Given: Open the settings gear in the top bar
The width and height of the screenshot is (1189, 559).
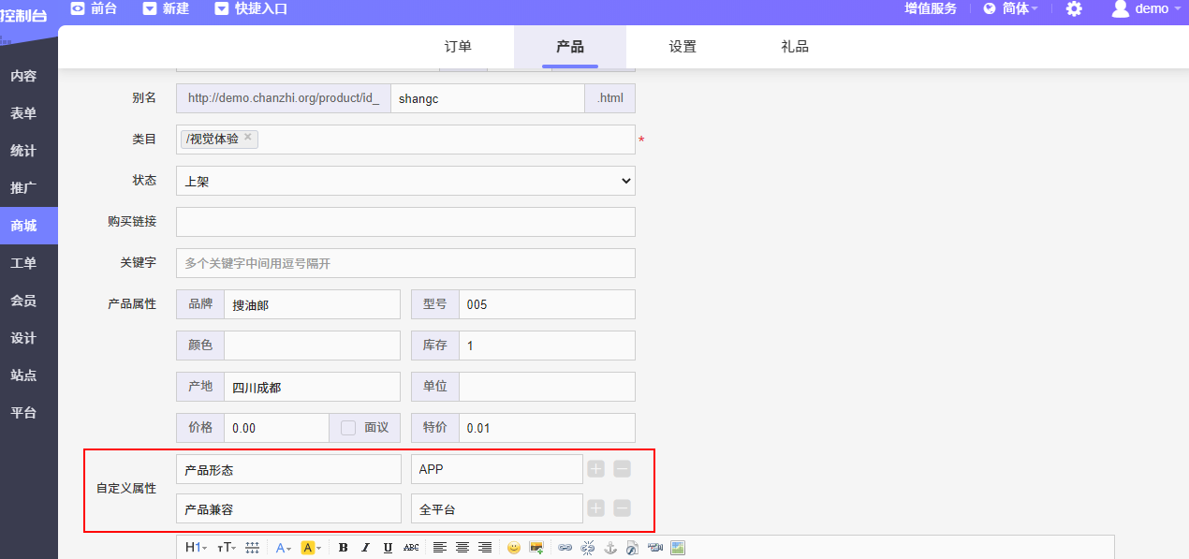Looking at the screenshot, I should click(1074, 8).
